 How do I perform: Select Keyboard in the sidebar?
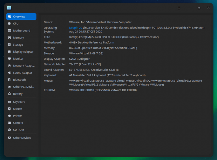19,102
